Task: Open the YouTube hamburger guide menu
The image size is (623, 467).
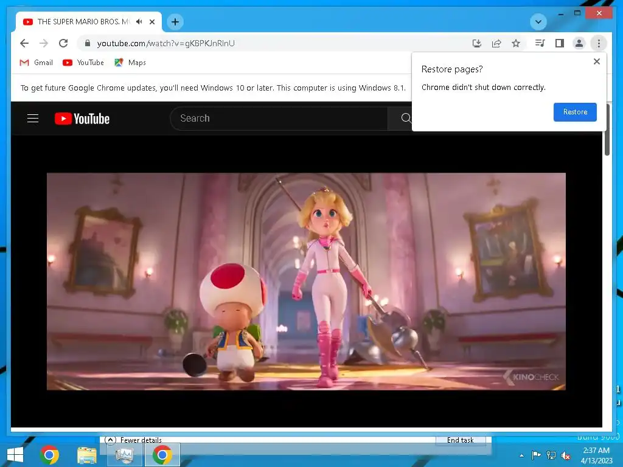Action: 33,119
